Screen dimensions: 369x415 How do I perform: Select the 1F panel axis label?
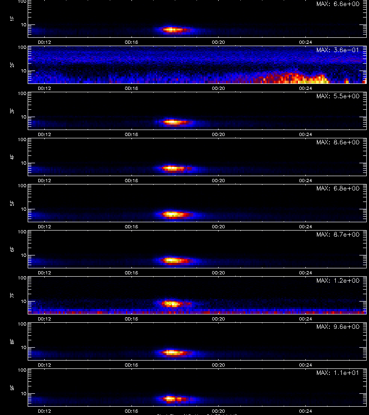[x=12, y=18]
